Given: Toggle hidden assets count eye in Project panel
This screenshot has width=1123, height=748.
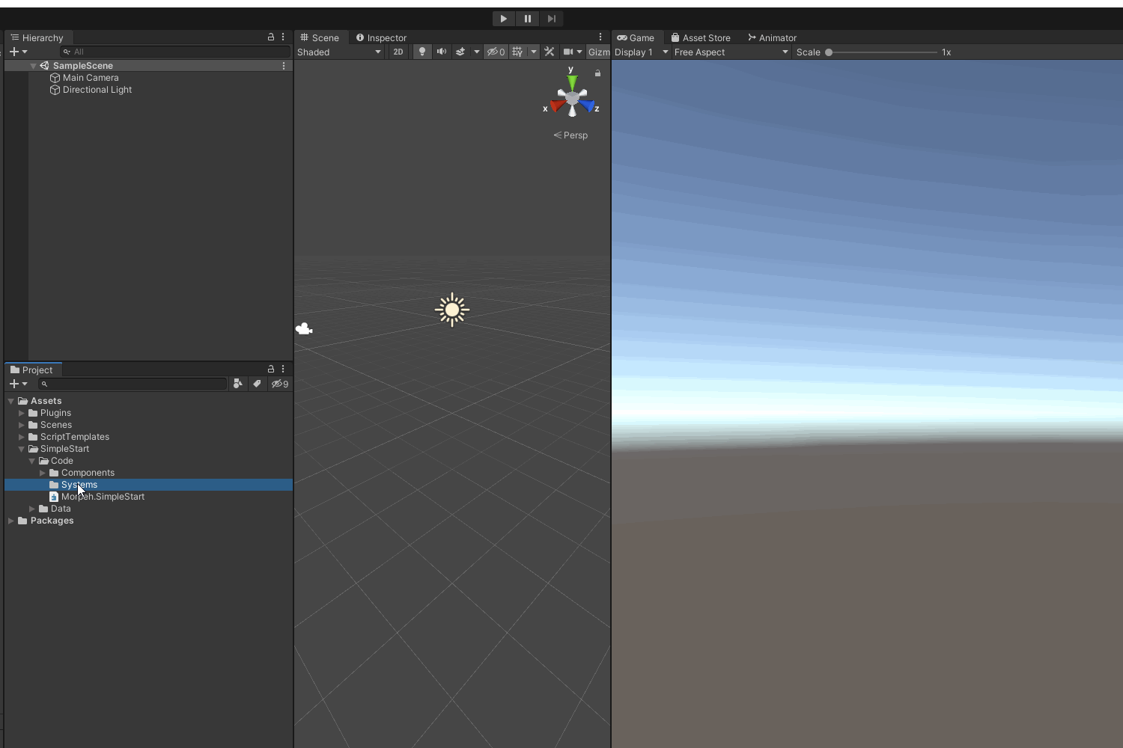Looking at the screenshot, I should coord(280,384).
